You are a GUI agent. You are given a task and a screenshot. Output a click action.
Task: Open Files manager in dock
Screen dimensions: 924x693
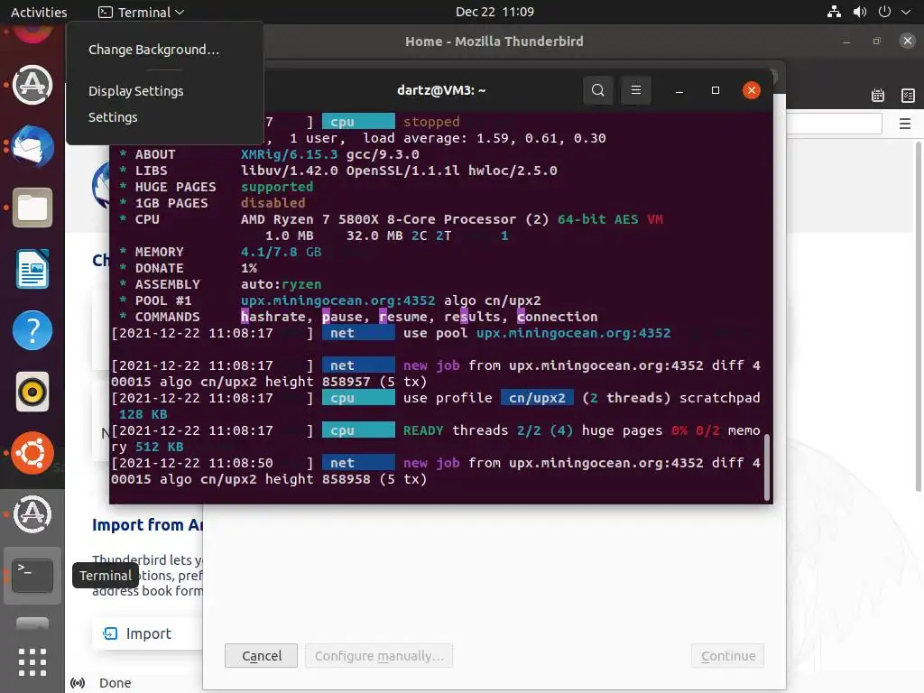(x=32, y=208)
